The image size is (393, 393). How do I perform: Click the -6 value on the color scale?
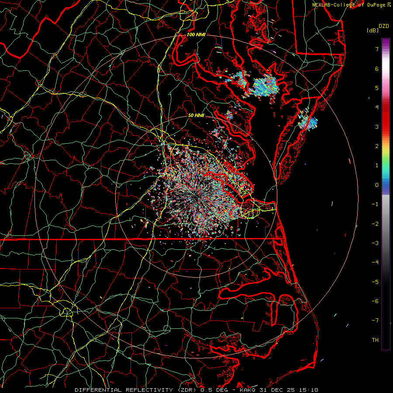tap(375, 301)
